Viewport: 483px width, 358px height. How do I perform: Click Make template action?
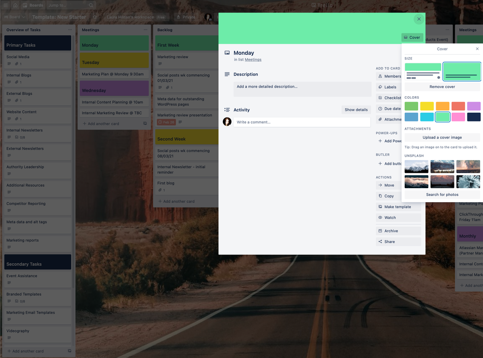(x=398, y=207)
